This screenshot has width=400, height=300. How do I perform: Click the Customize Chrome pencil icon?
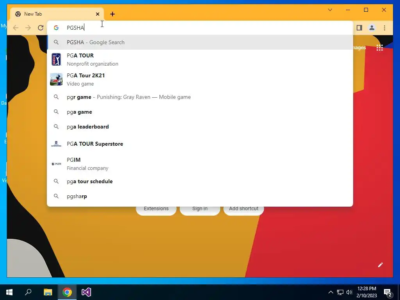[380, 265]
